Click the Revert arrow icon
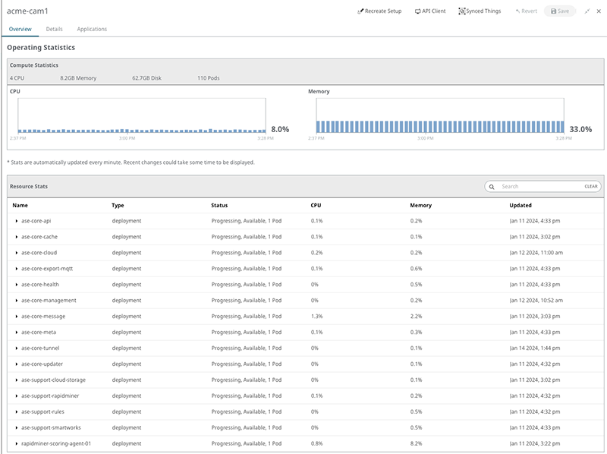 pyautogui.click(x=518, y=11)
